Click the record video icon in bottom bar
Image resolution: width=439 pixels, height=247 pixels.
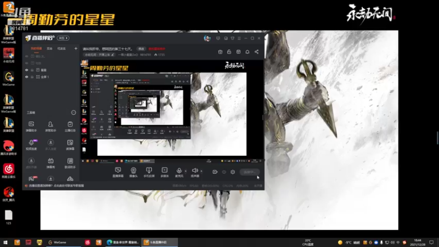coord(215,172)
